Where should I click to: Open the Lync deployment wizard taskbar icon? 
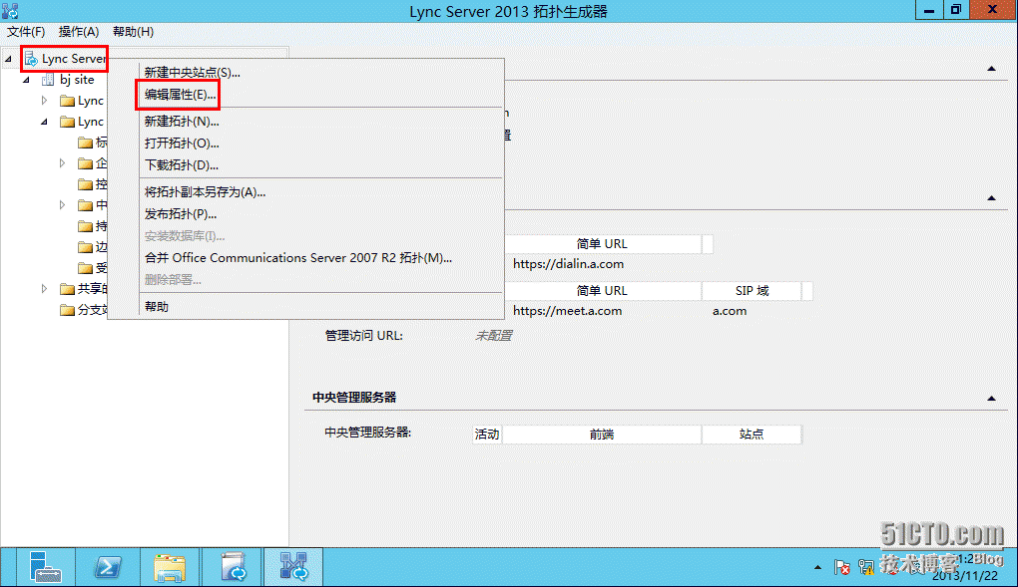click(x=234, y=567)
